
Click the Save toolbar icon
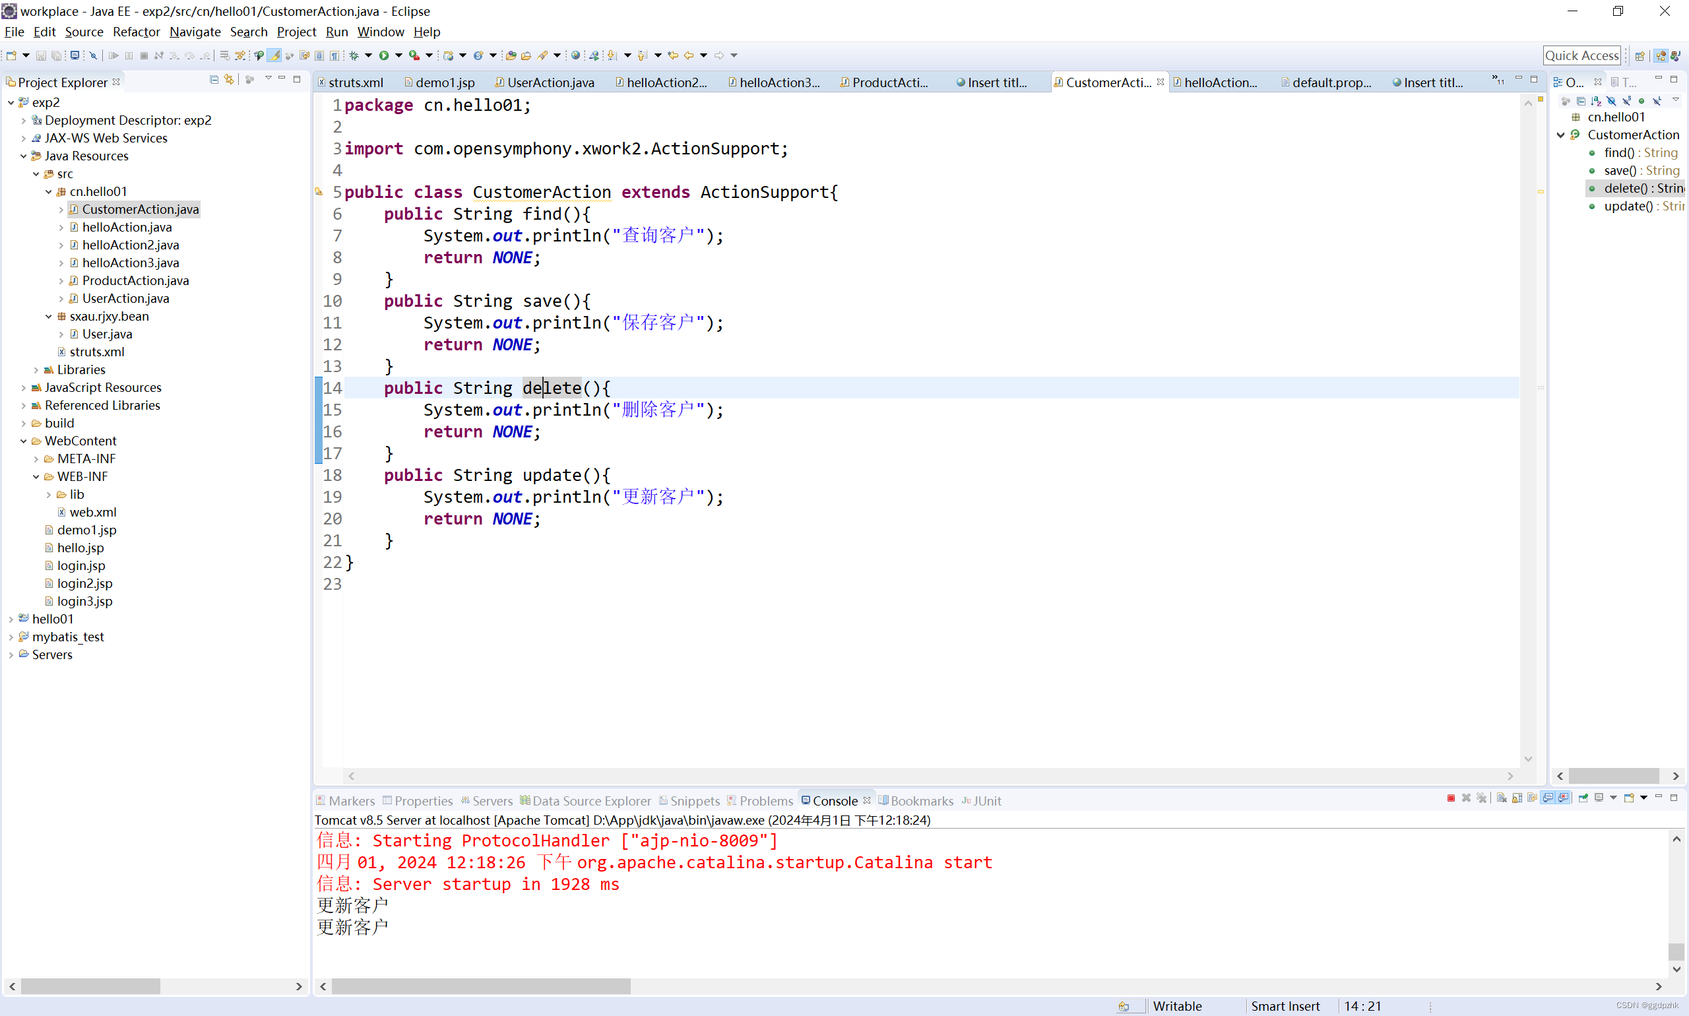pos(41,55)
